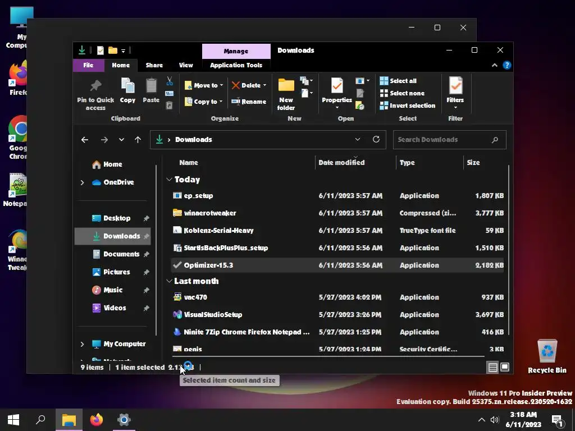
Task: Switch to the Home tab
Action: pos(121,65)
